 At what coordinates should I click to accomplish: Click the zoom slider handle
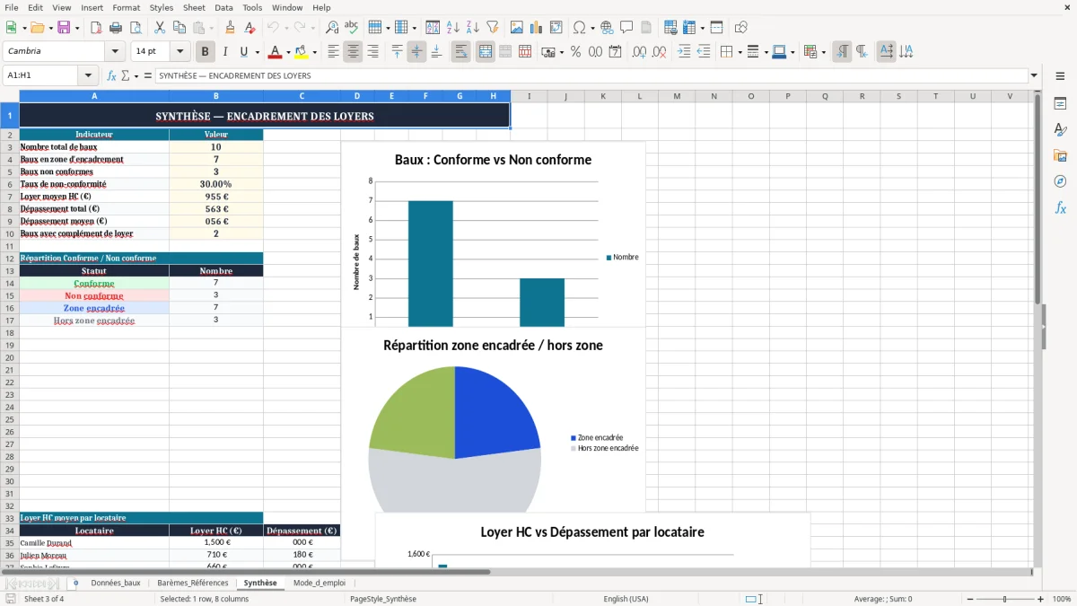1005,599
